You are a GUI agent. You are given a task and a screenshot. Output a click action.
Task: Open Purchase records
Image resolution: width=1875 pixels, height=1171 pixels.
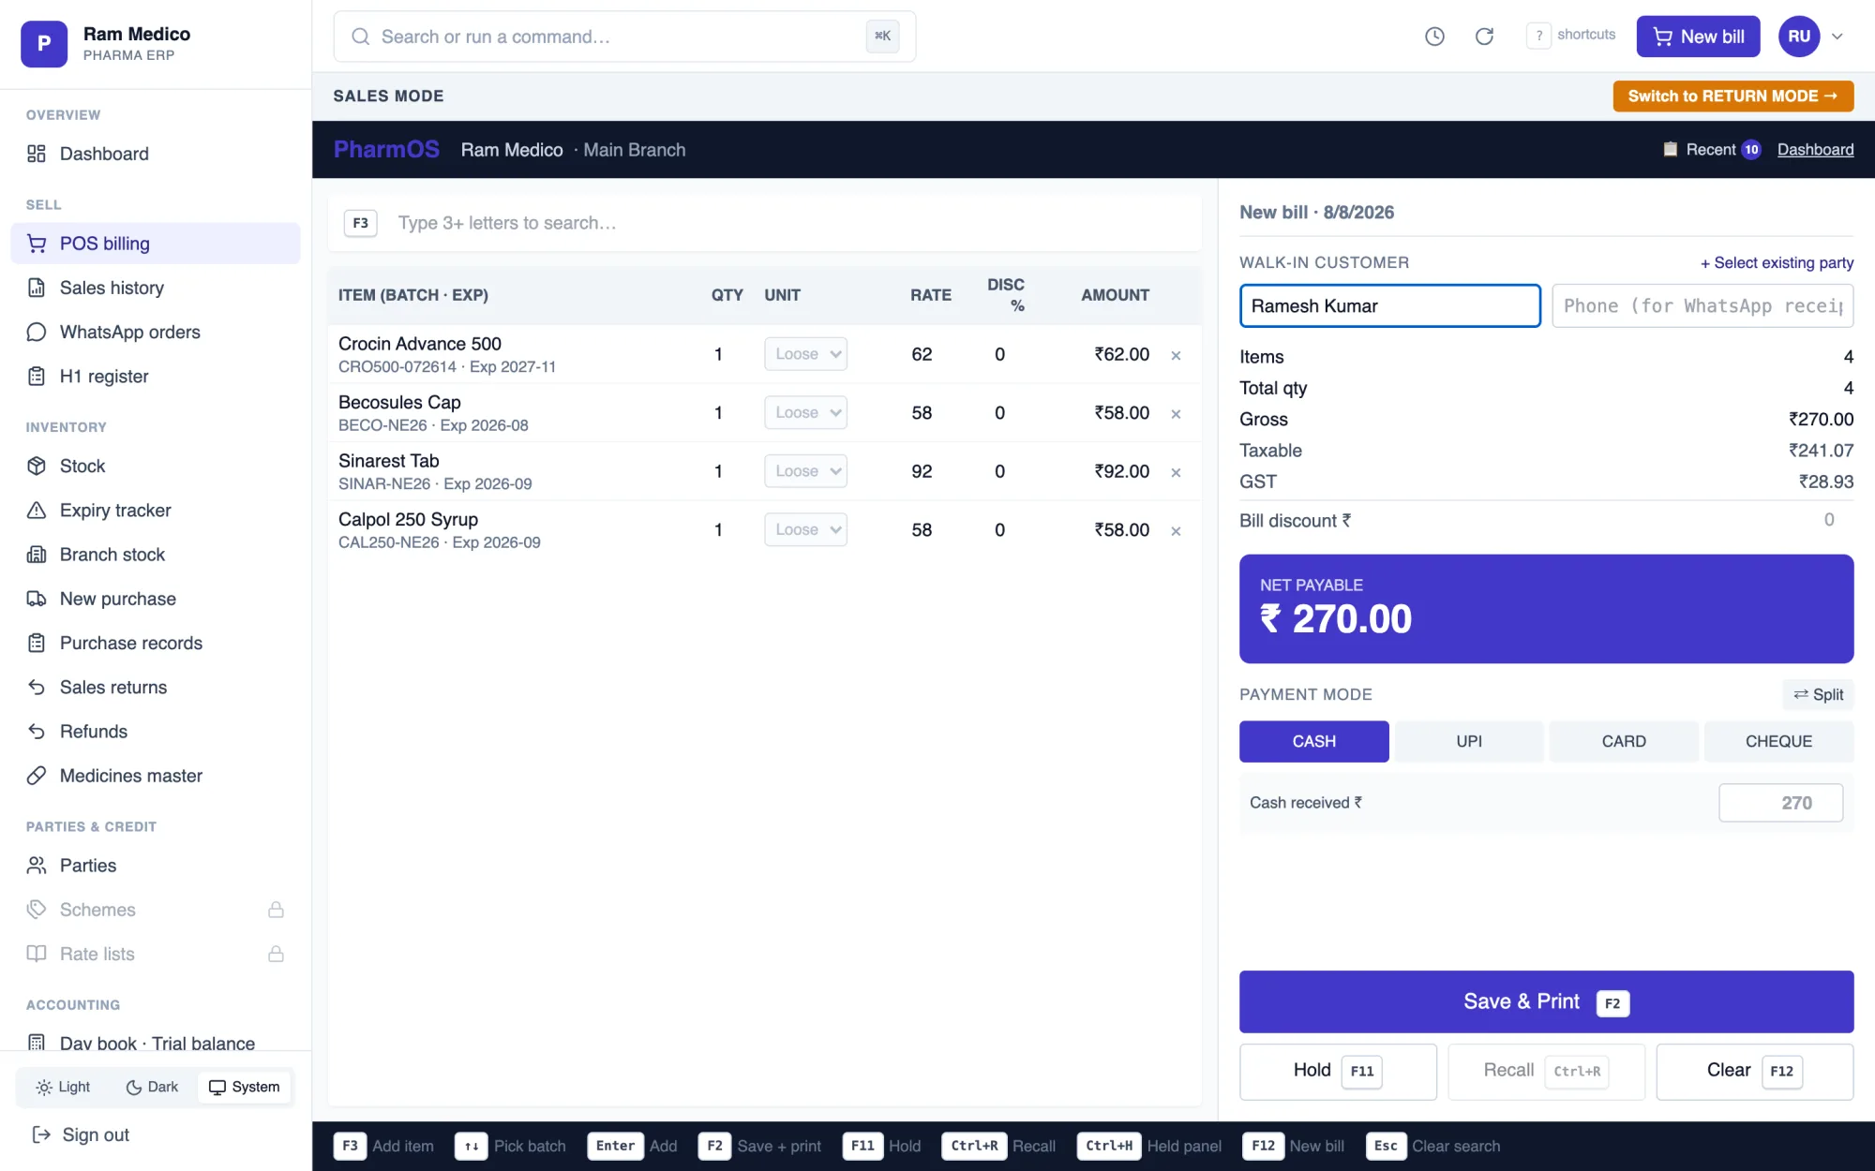point(156,643)
